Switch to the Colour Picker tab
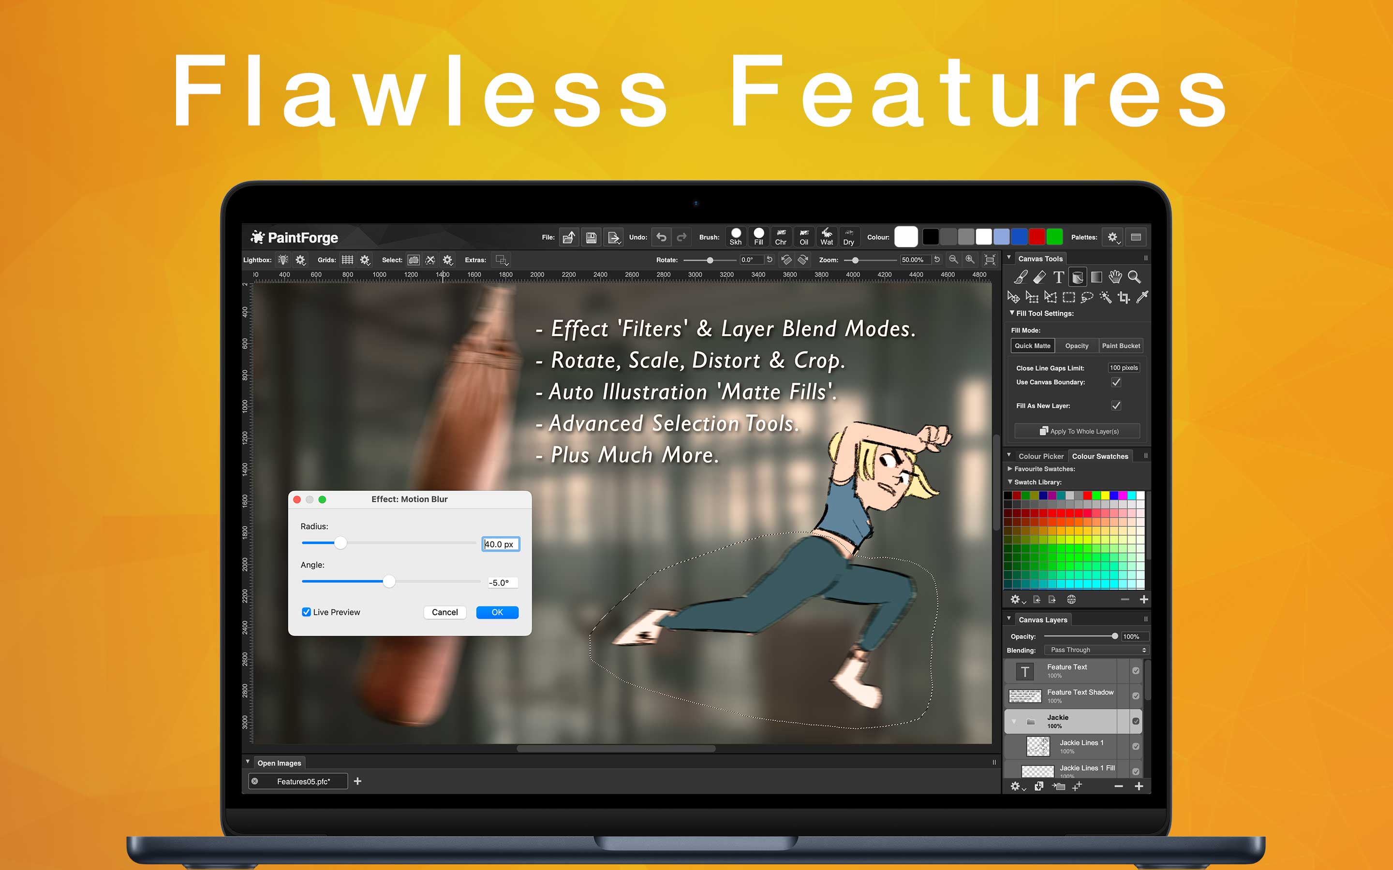 (1041, 456)
